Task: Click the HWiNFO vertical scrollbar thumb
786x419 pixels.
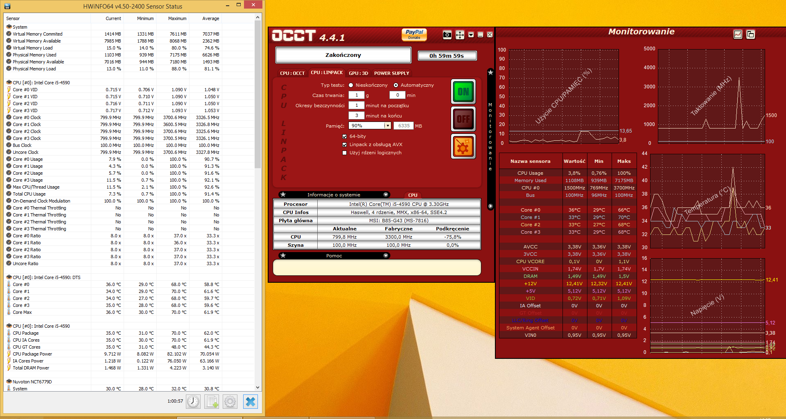Action: [257, 94]
